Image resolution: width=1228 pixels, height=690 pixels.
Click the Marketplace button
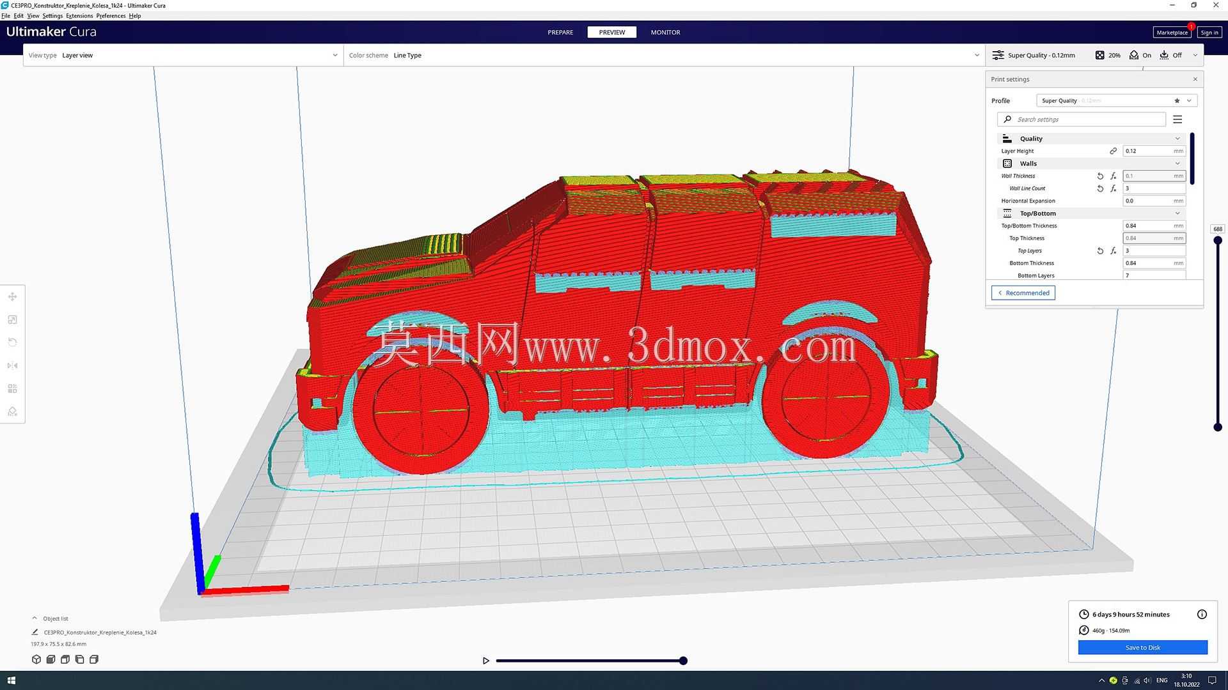point(1172,33)
